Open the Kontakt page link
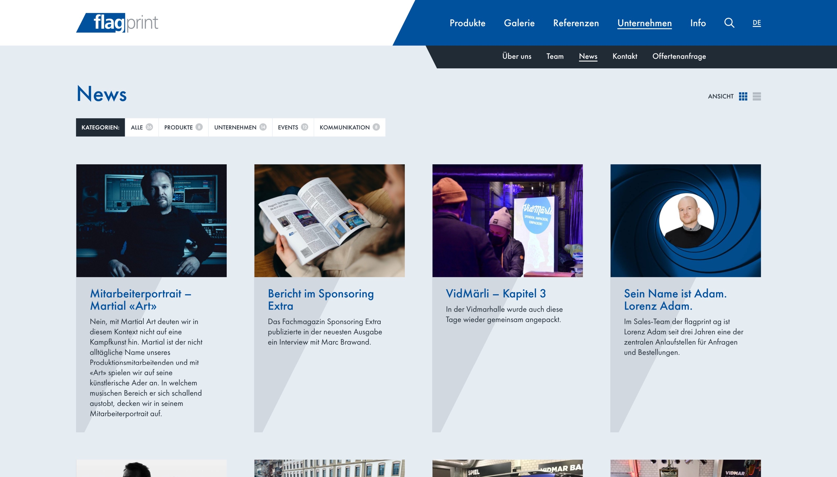 point(625,56)
